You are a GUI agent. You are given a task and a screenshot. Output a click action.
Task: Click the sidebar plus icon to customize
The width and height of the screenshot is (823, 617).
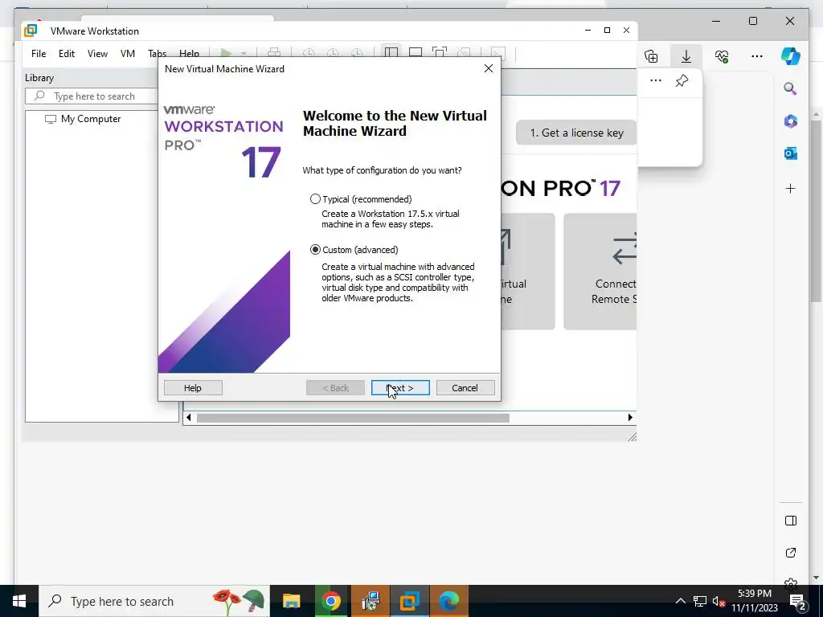pyautogui.click(x=791, y=188)
